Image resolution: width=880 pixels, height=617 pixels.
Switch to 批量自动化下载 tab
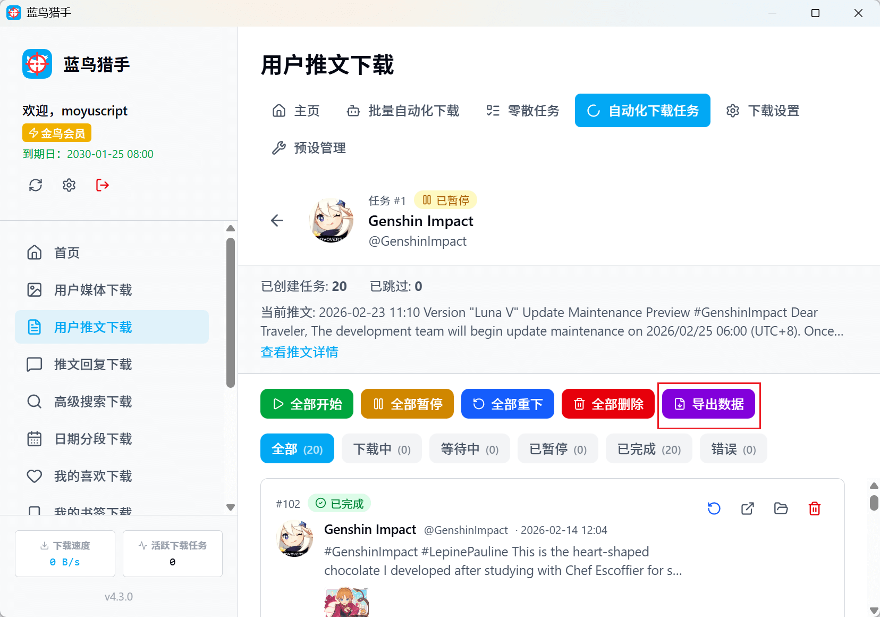(403, 111)
